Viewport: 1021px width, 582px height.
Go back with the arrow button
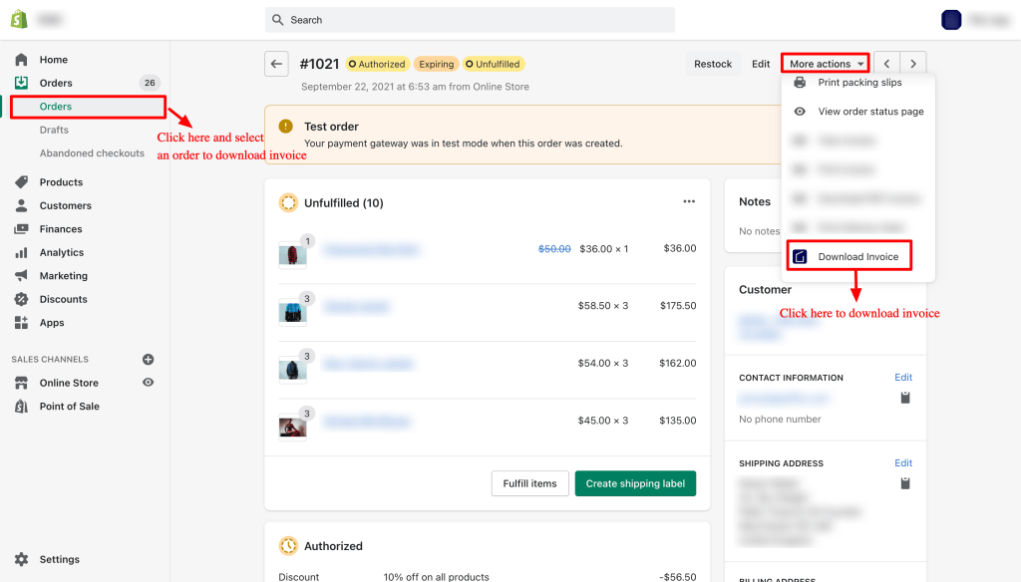pos(276,64)
